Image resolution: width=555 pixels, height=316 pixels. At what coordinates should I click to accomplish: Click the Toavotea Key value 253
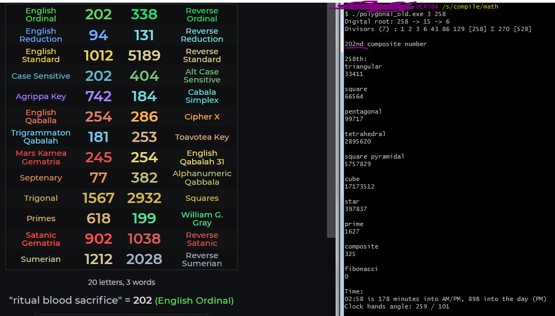[144, 137]
